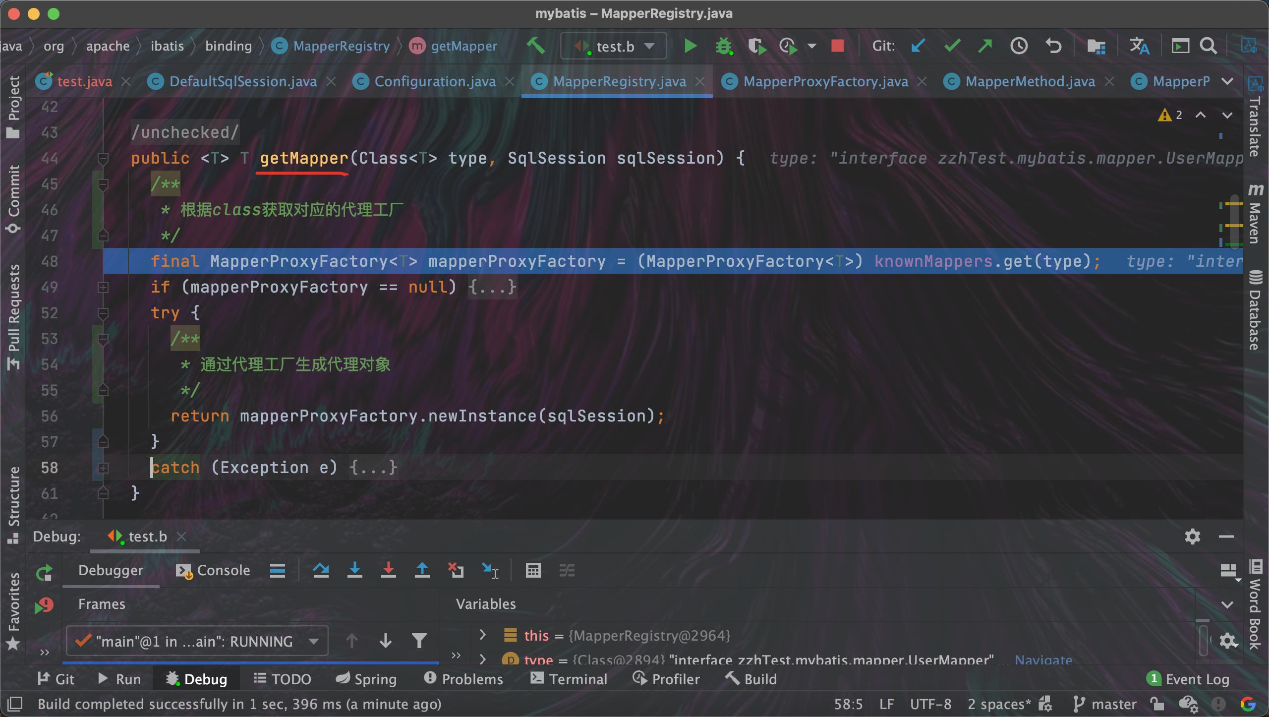Open the Console tab in Debug panel

[213, 570]
